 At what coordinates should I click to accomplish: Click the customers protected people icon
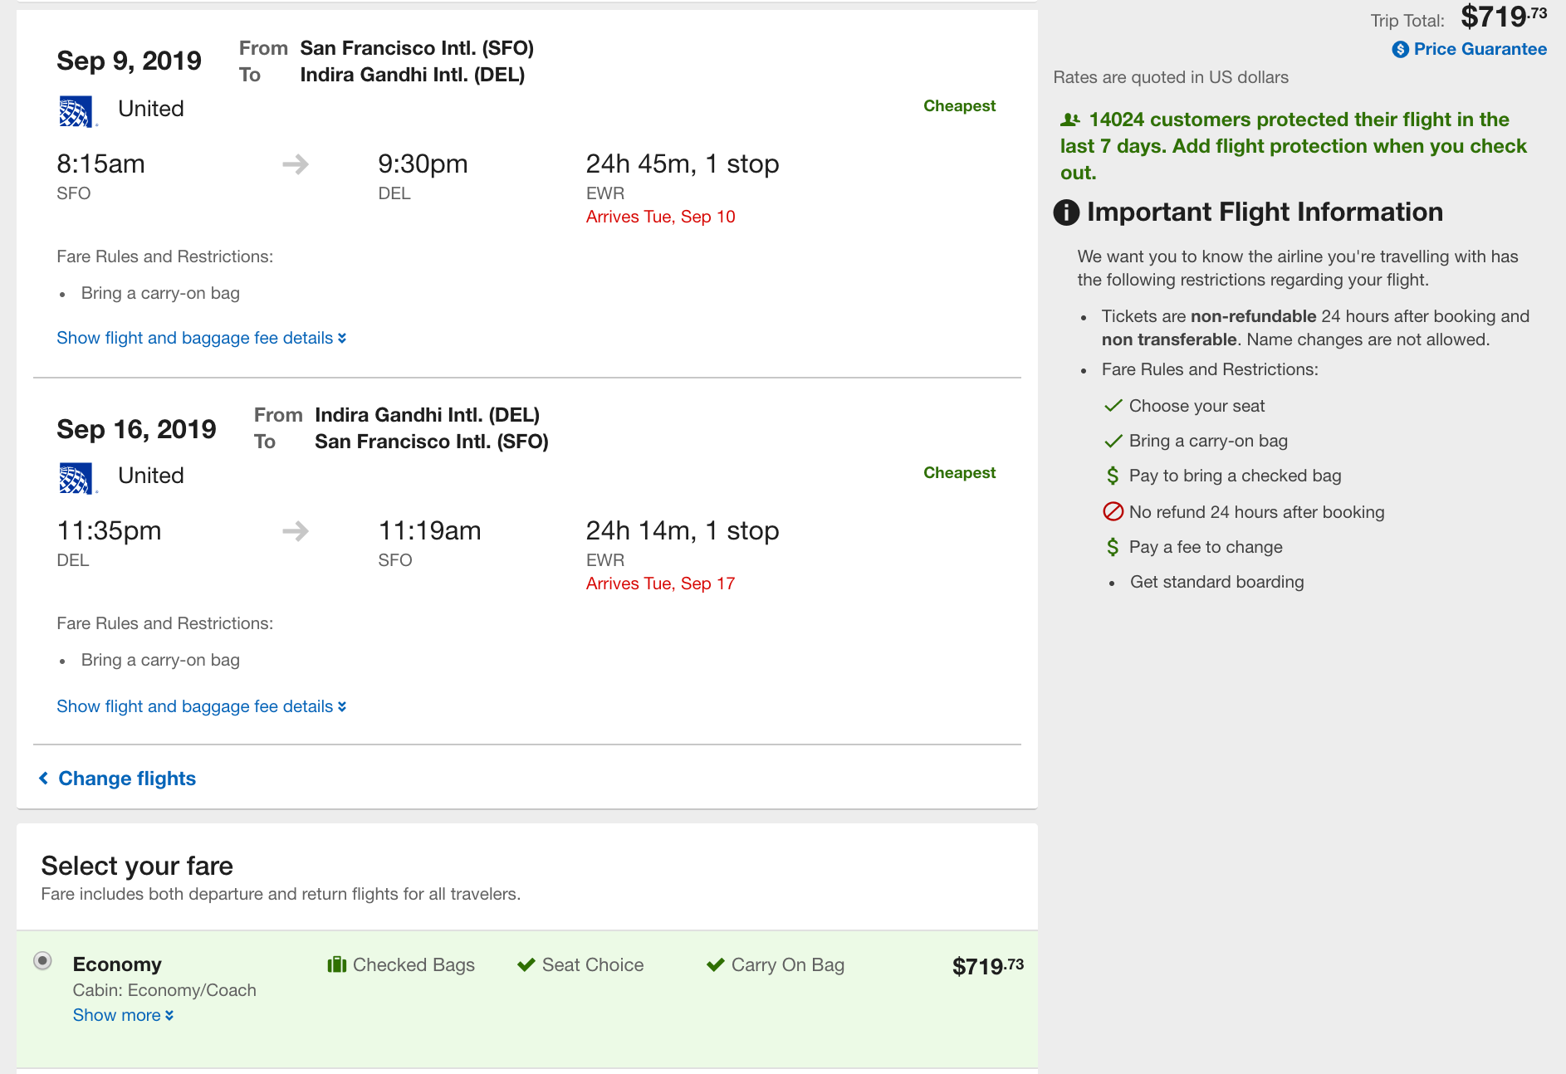point(1070,120)
